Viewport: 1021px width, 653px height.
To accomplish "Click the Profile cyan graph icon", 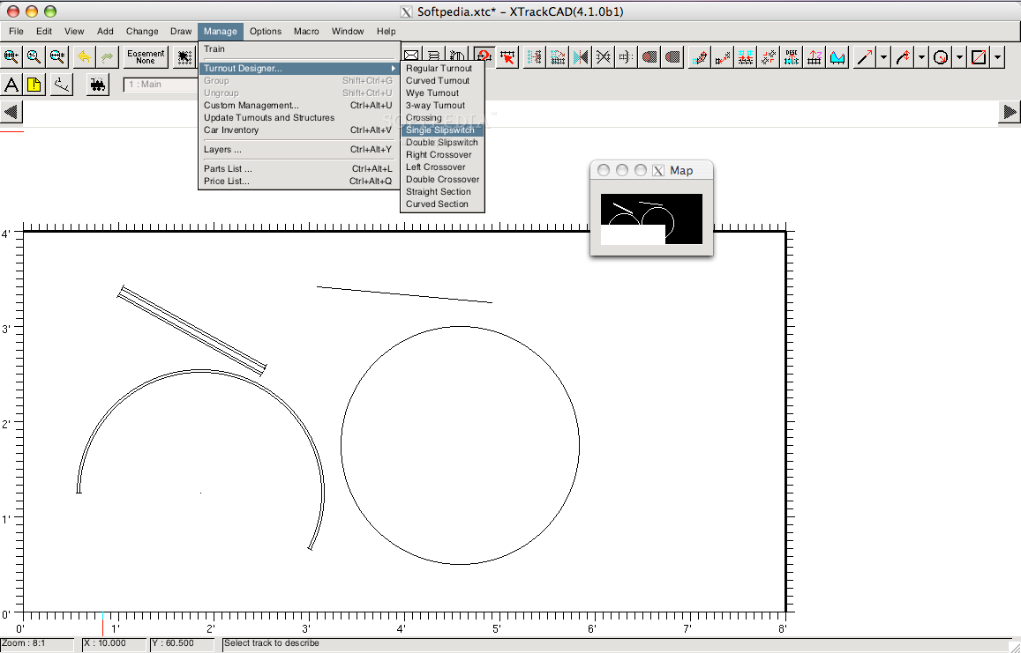I will click(837, 57).
